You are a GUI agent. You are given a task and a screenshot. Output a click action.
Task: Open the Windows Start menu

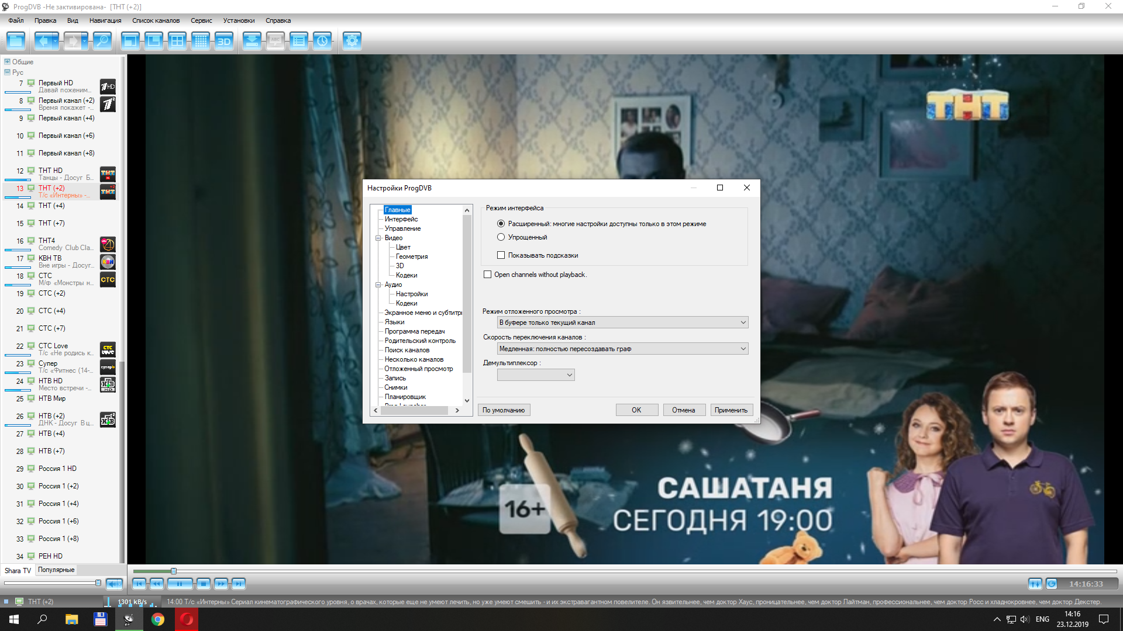pyautogui.click(x=14, y=619)
